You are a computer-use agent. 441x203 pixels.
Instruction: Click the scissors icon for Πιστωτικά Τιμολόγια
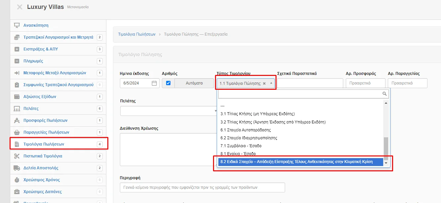[x=17, y=156]
